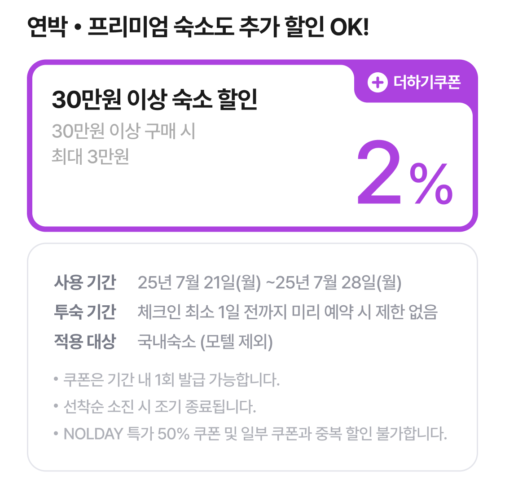
Task: Tap the 더하기쿠폰 badge label
Action: (x=427, y=83)
